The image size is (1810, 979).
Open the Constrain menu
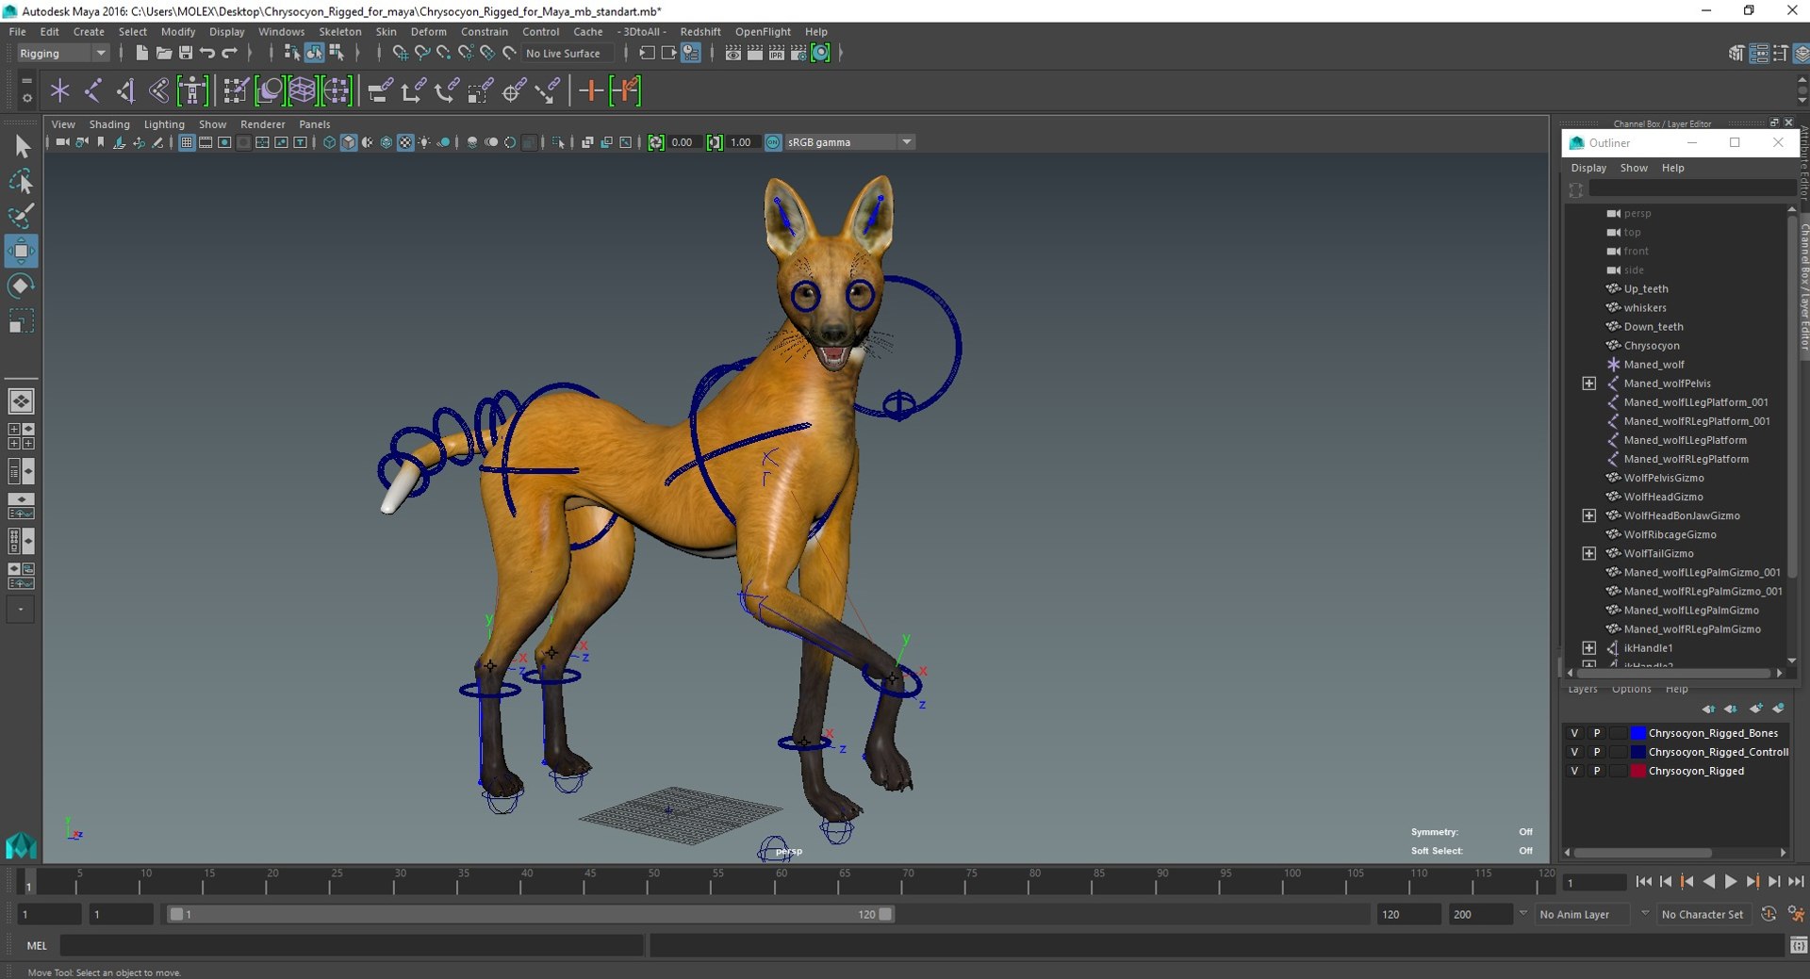tap(484, 32)
